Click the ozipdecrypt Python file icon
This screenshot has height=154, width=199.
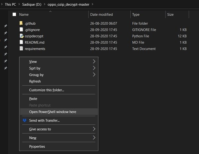point(22,36)
